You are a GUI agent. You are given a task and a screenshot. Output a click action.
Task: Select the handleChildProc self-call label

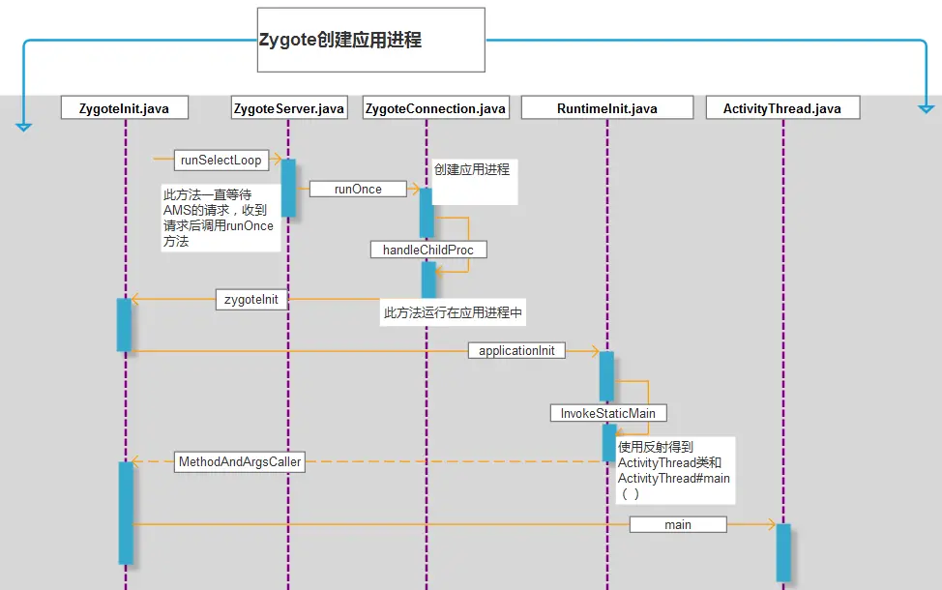428,250
